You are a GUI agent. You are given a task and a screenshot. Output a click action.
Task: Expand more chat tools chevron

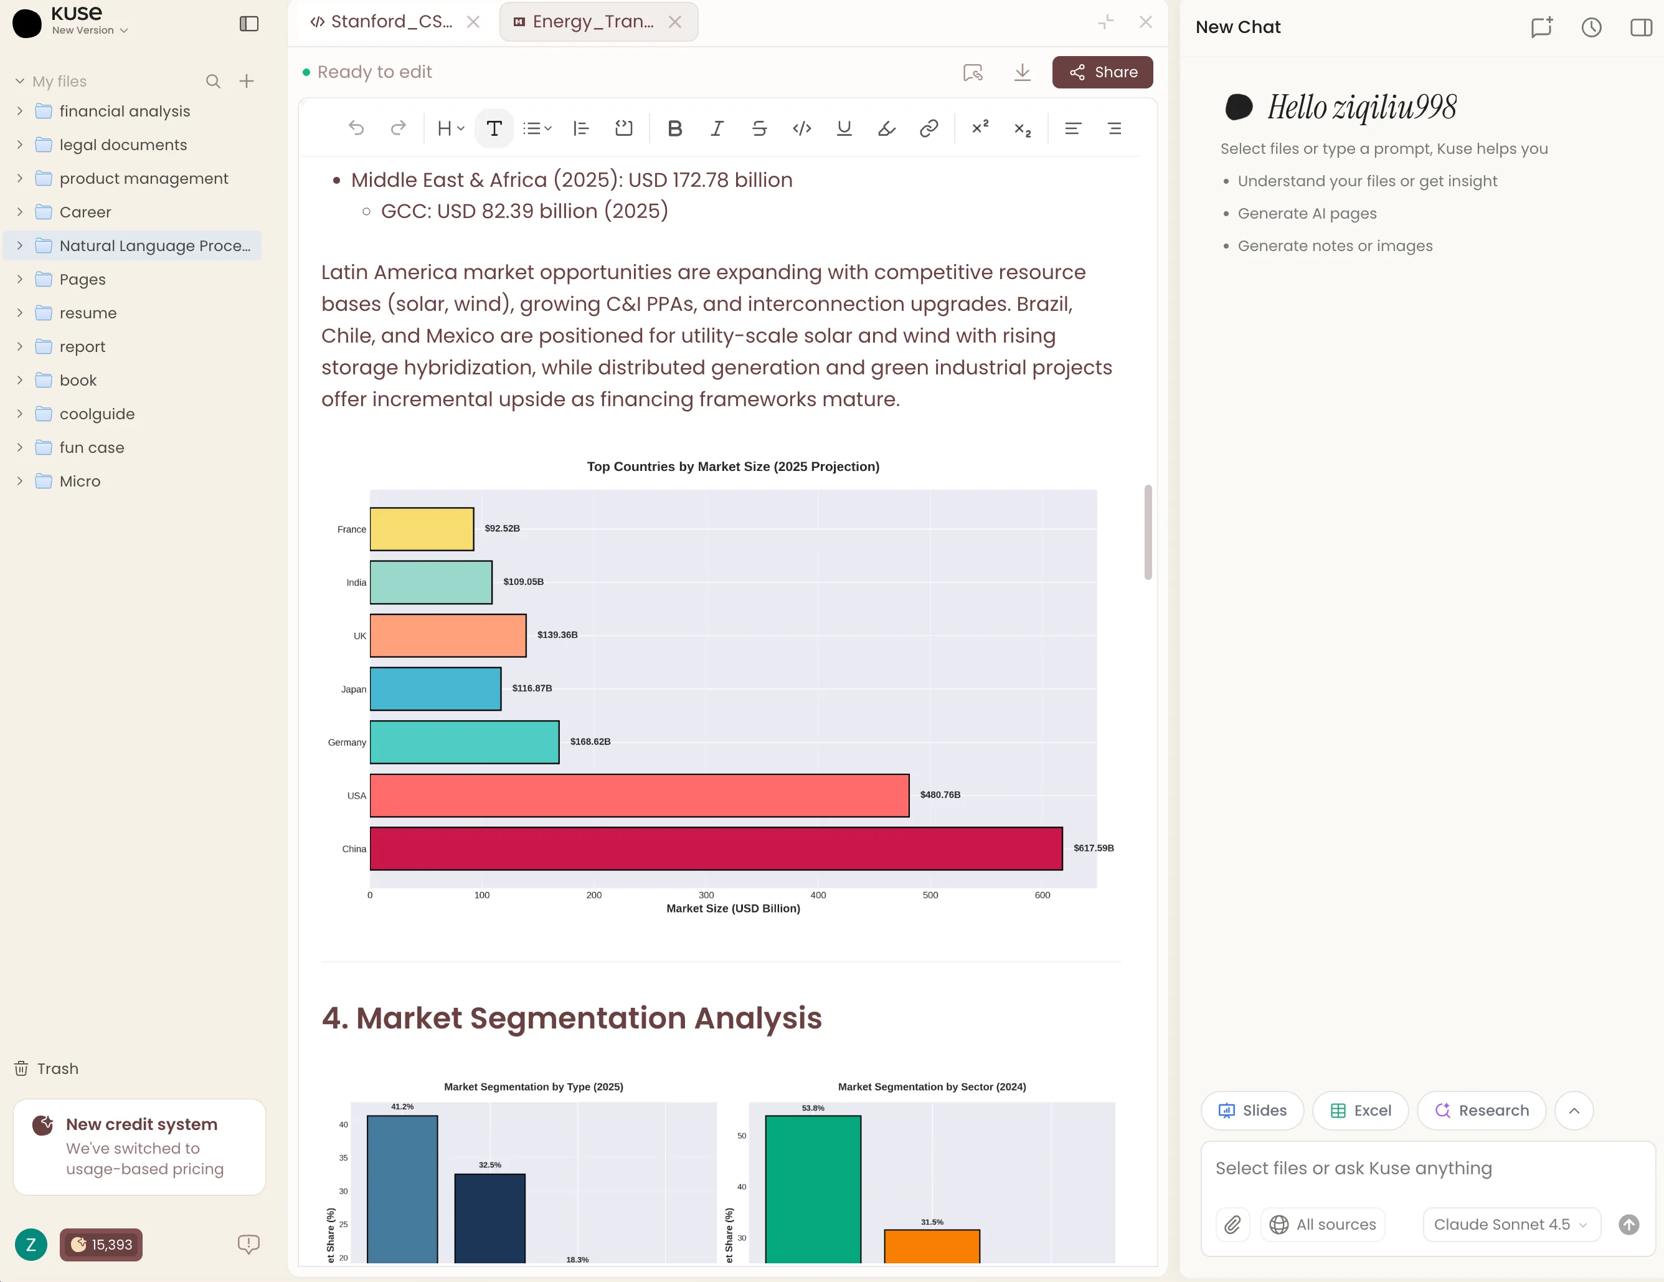click(x=1574, y=1111)
